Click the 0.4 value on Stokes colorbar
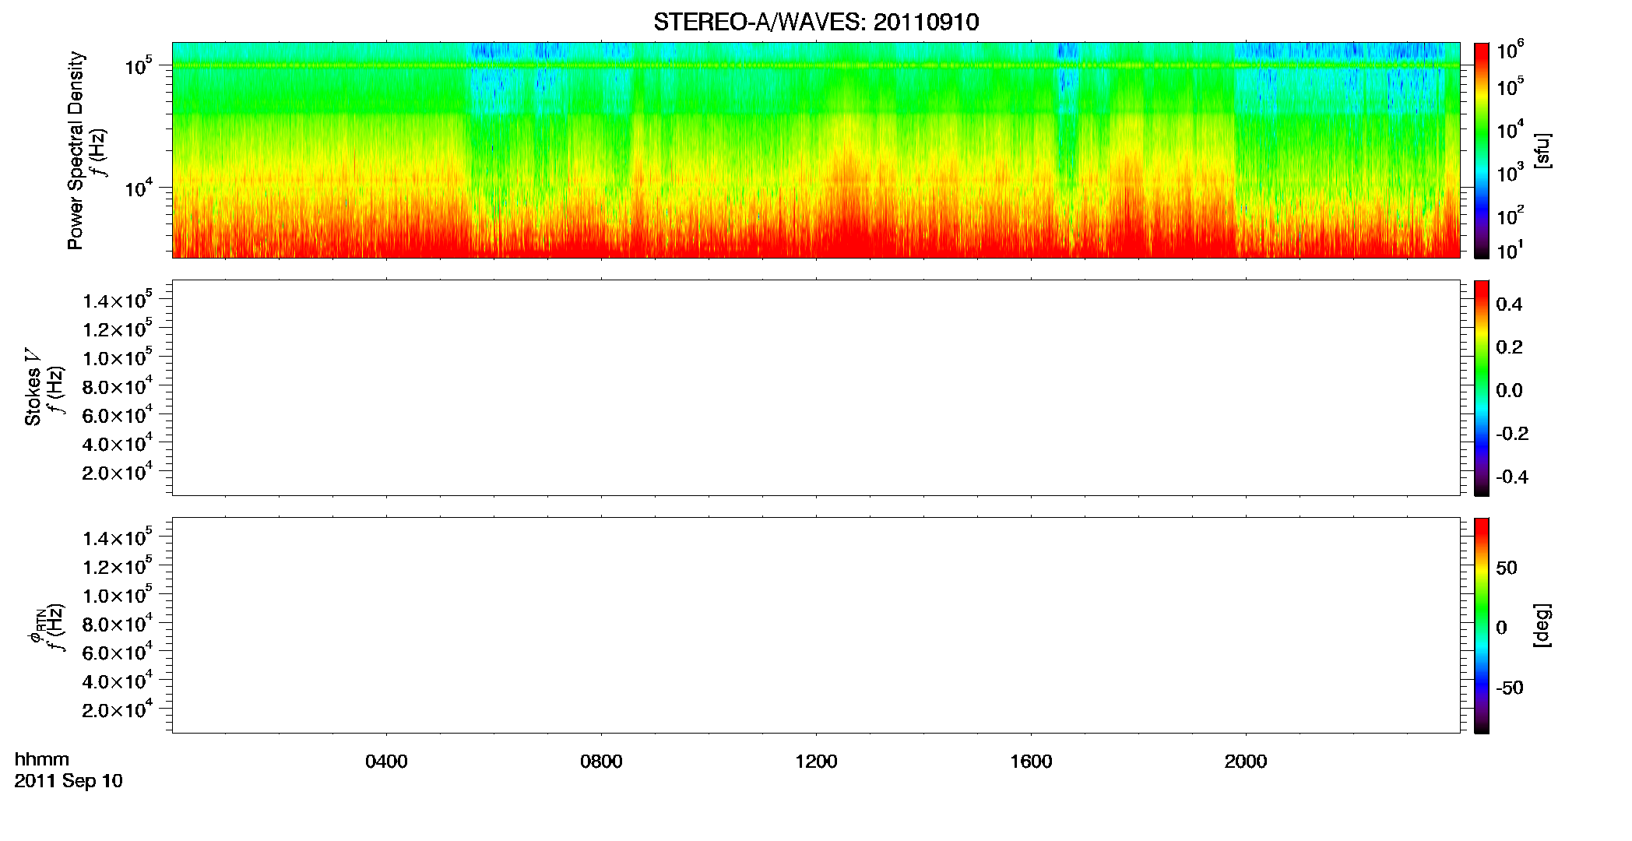1632x841 pixels. (1509, 304)
